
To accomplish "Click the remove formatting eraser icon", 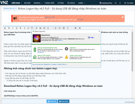I will 5,28.
